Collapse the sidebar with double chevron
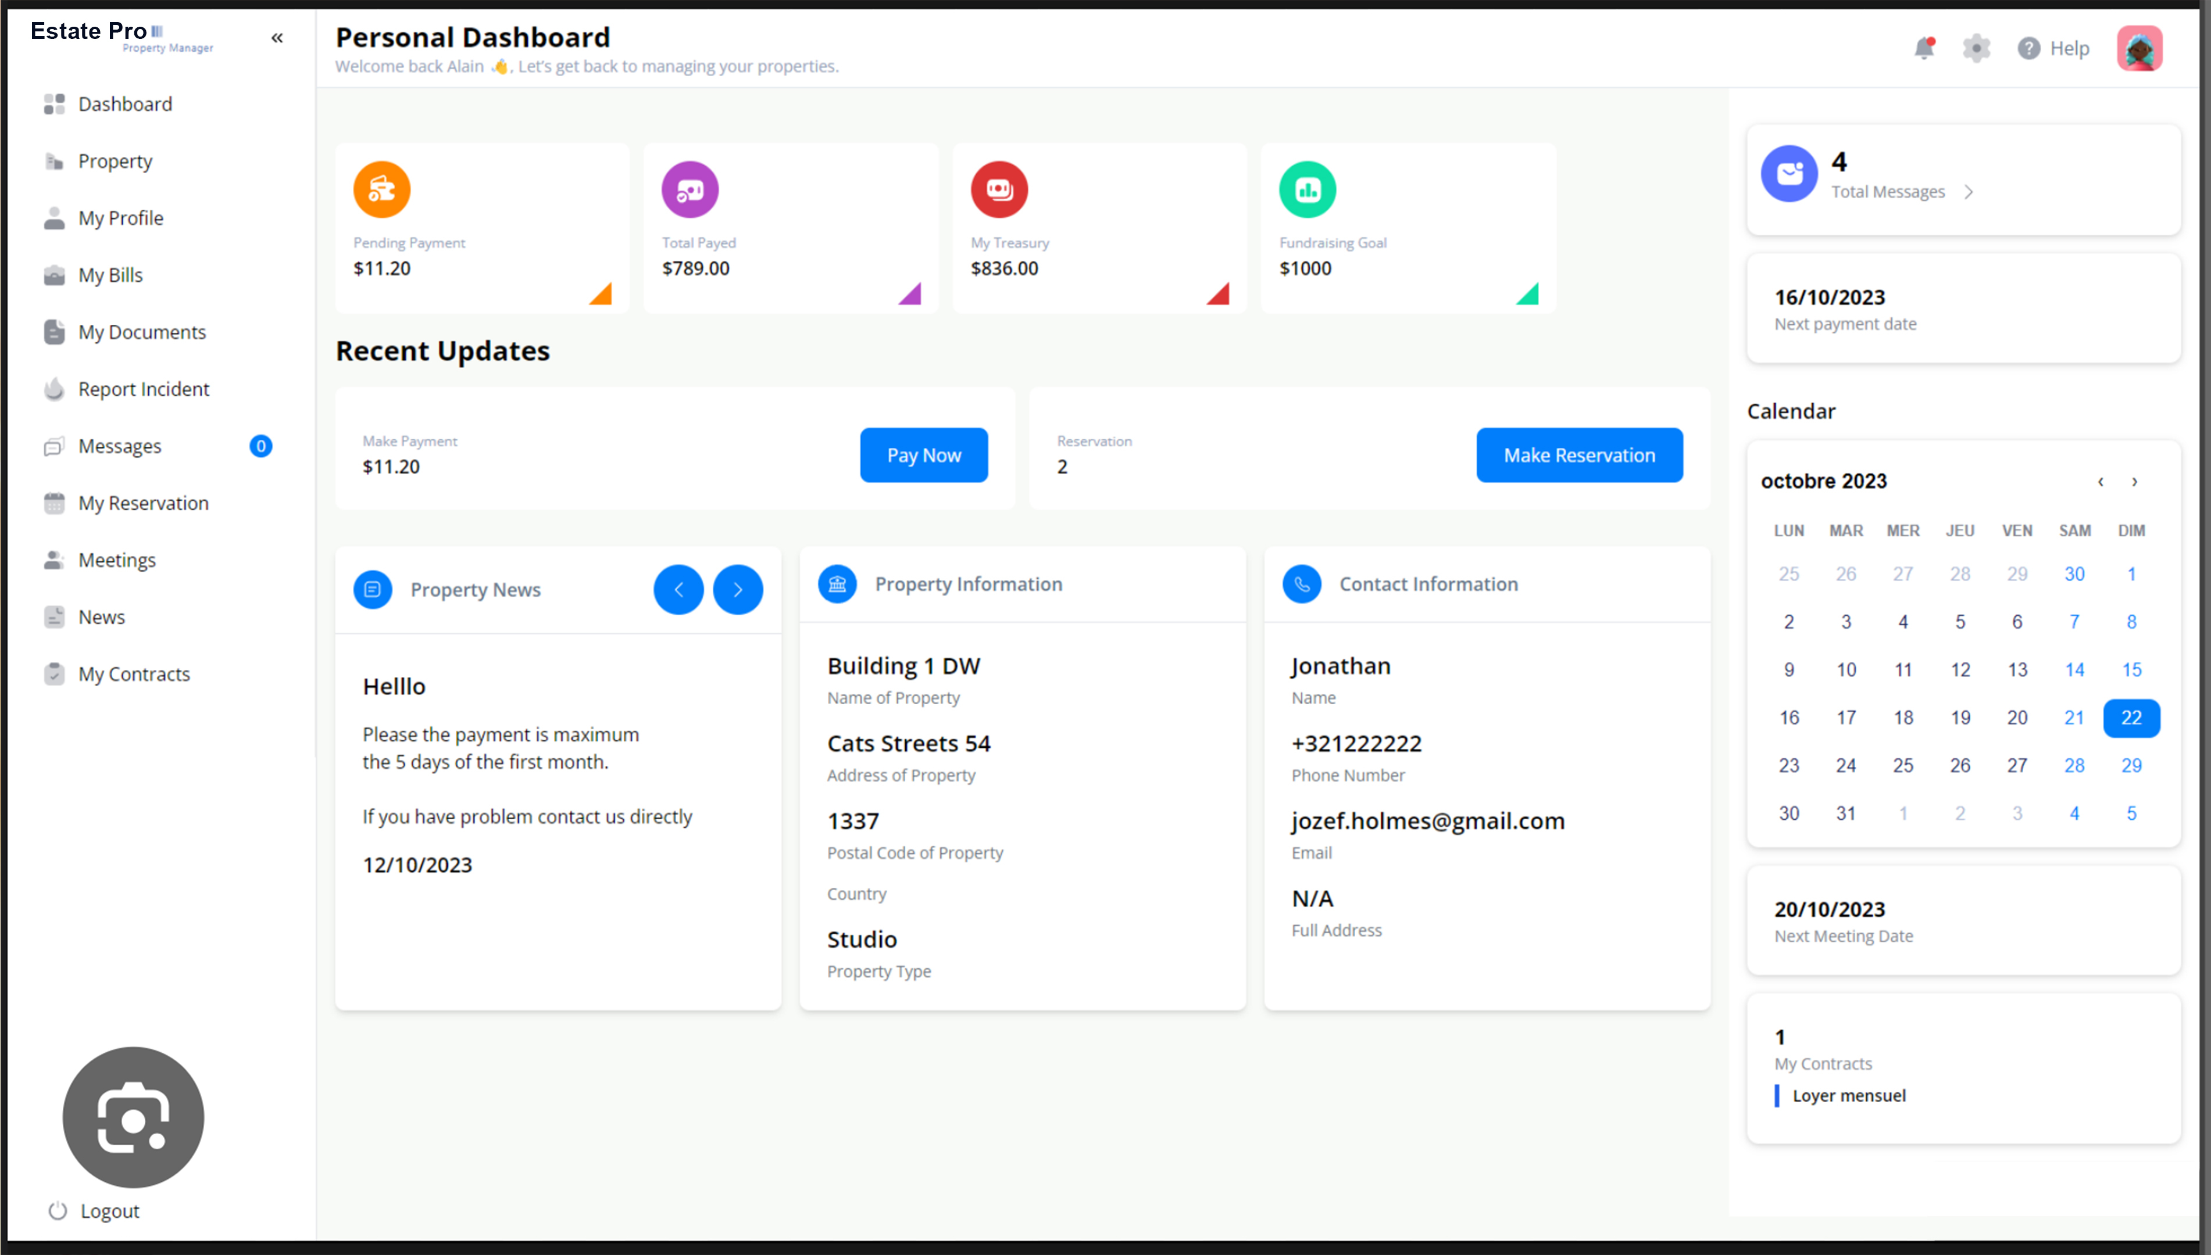Screen dimensions: 2211x1255 [277, 38]
